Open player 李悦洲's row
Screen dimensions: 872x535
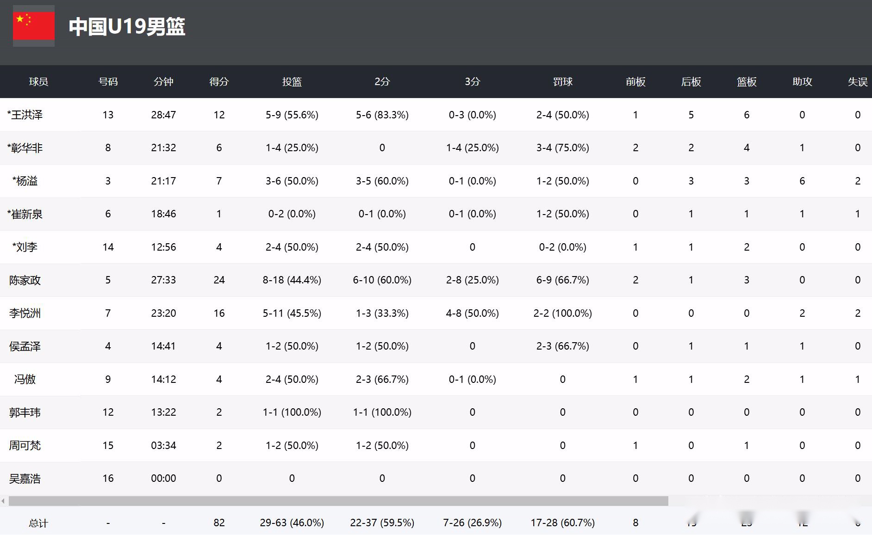tap(25, 313)
